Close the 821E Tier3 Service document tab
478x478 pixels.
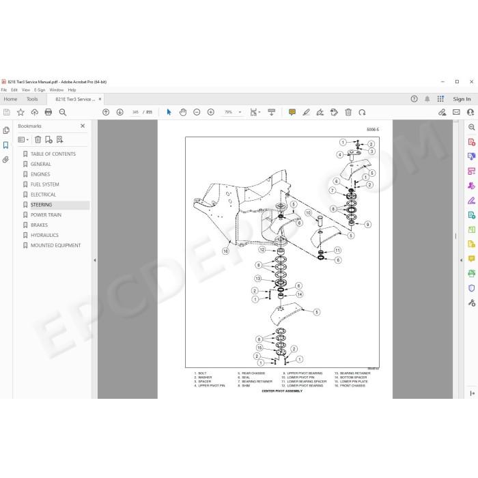pyautogui.click(x=100, y=99)
